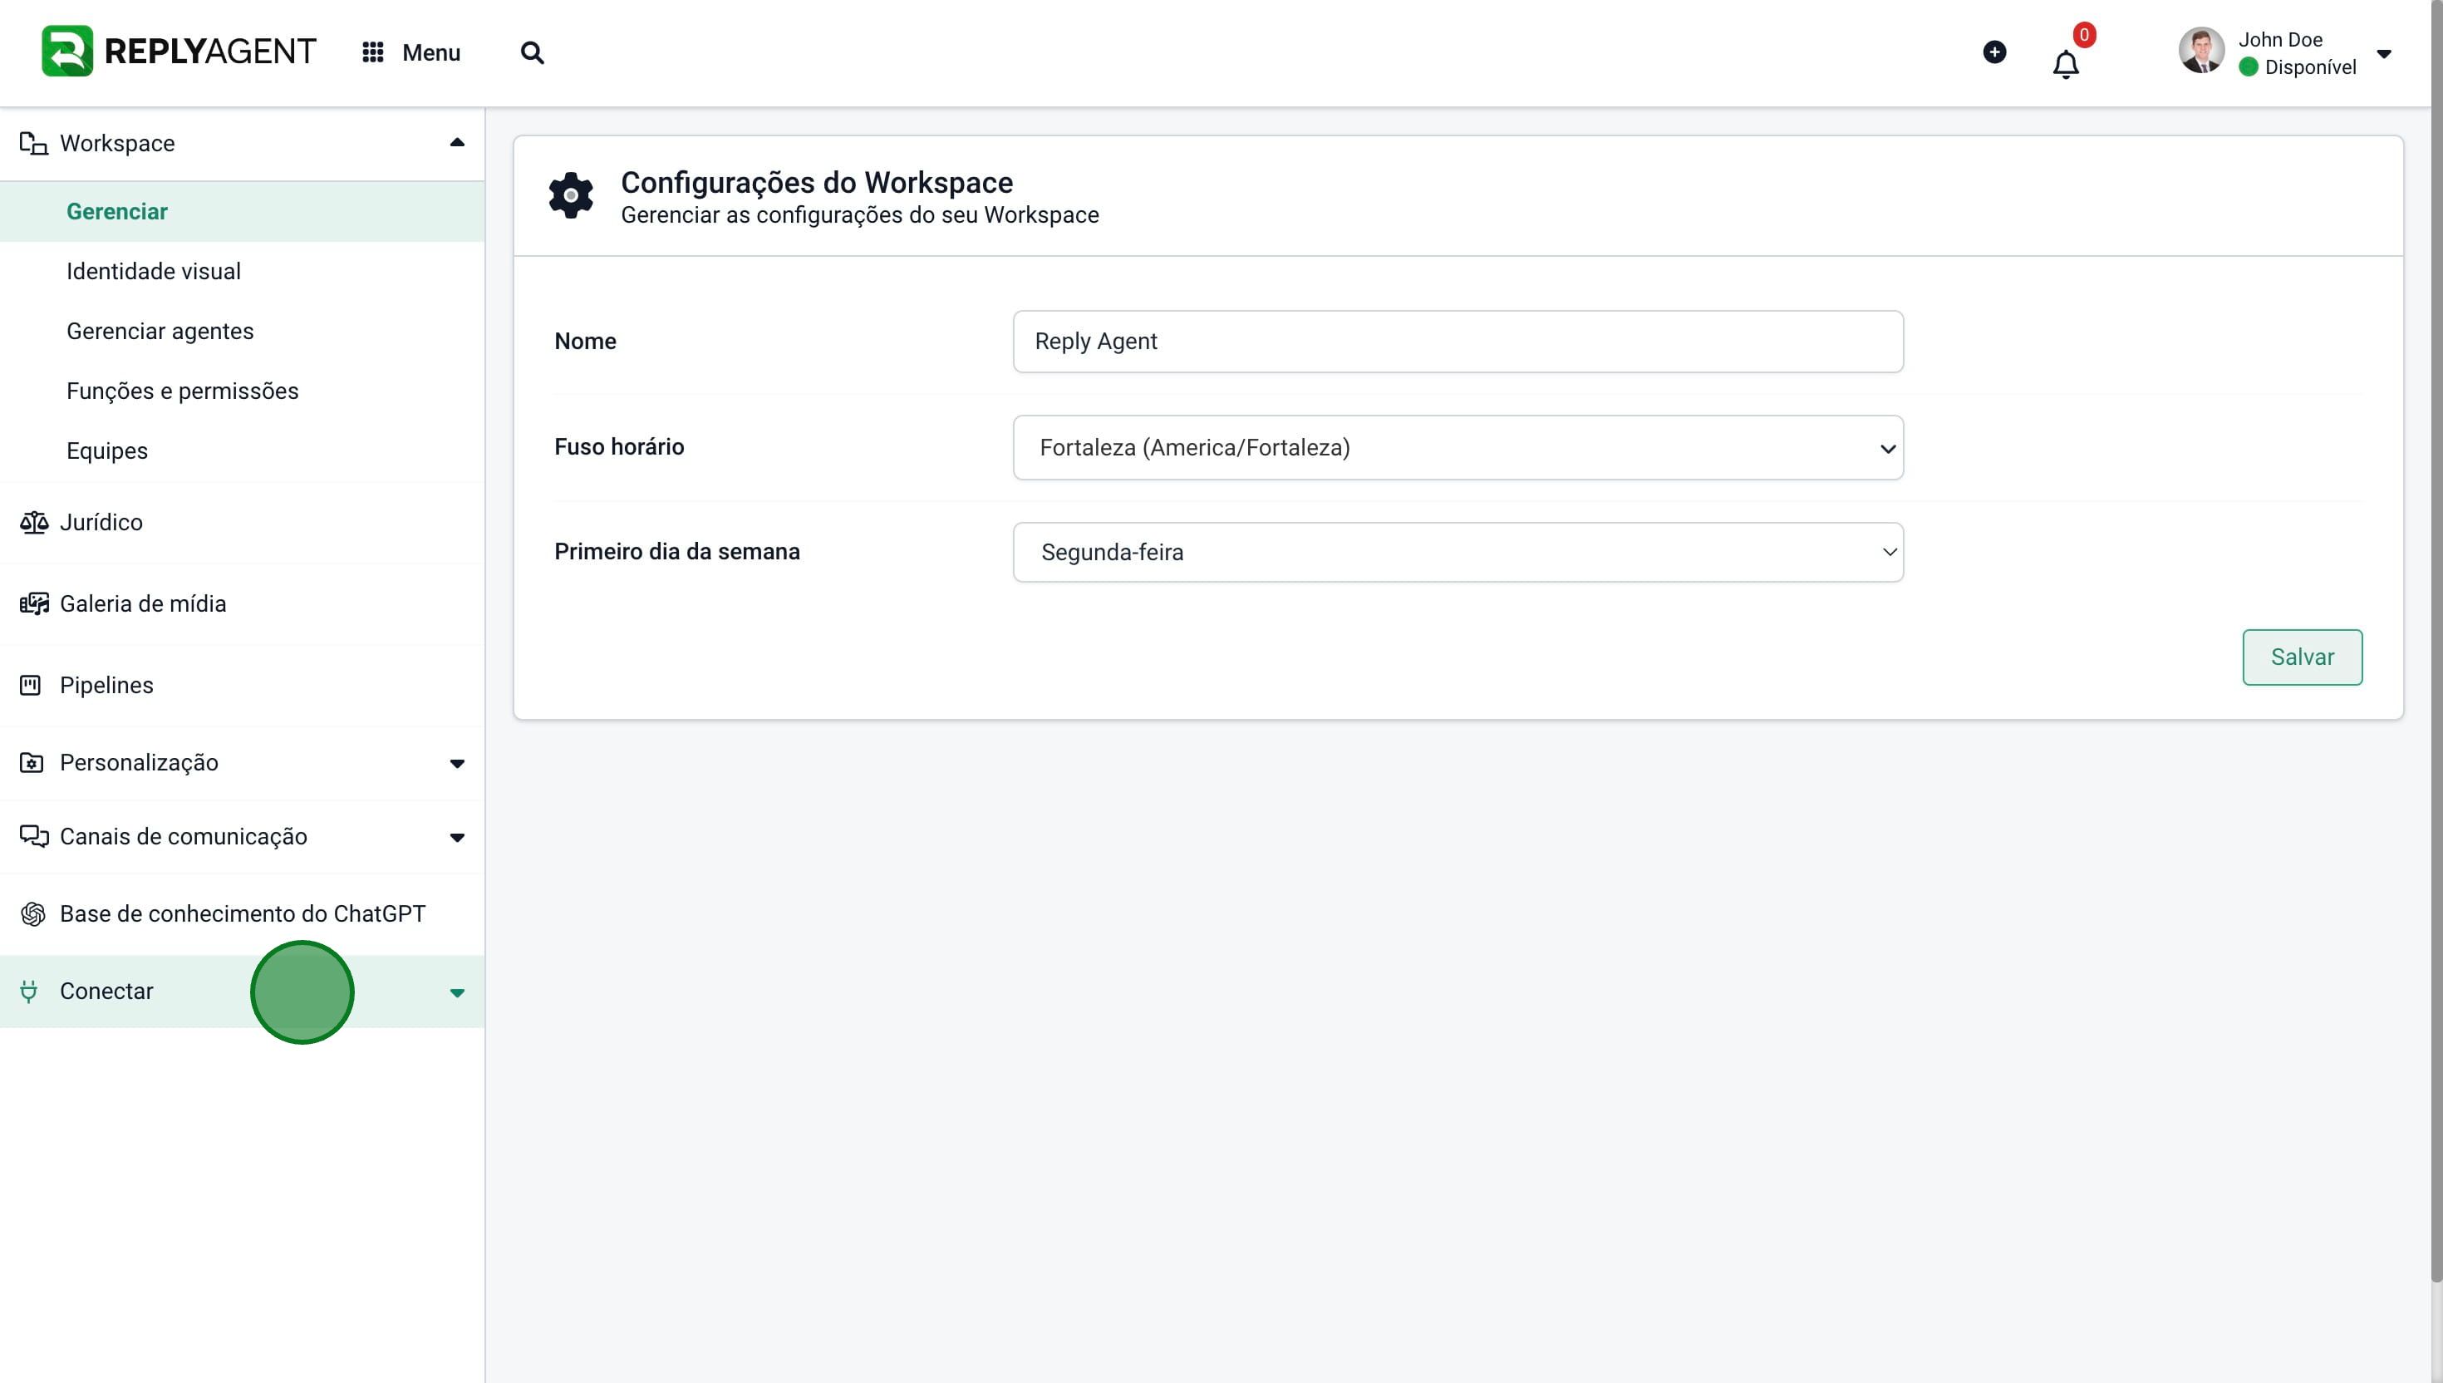The width and height of the screenshot is (2443, 1383).
Task: Click the Personalização label
Action: pyautogui.click(x=140, y=763)
